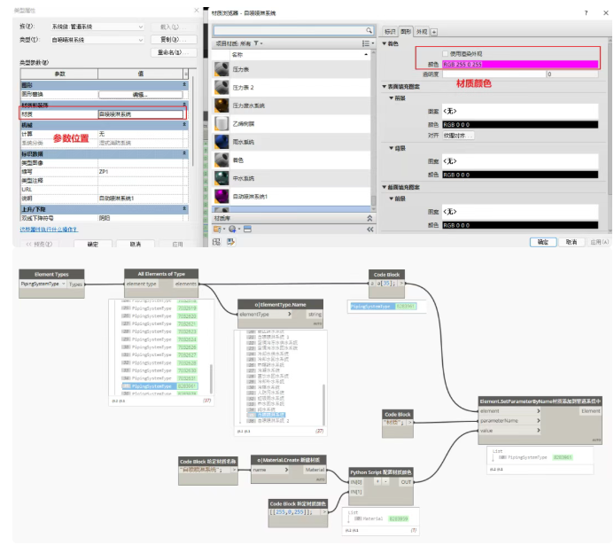Click the material editor icon beside grid icon
The height and width of the screenshot is (553, 614).
click(230, 242)
